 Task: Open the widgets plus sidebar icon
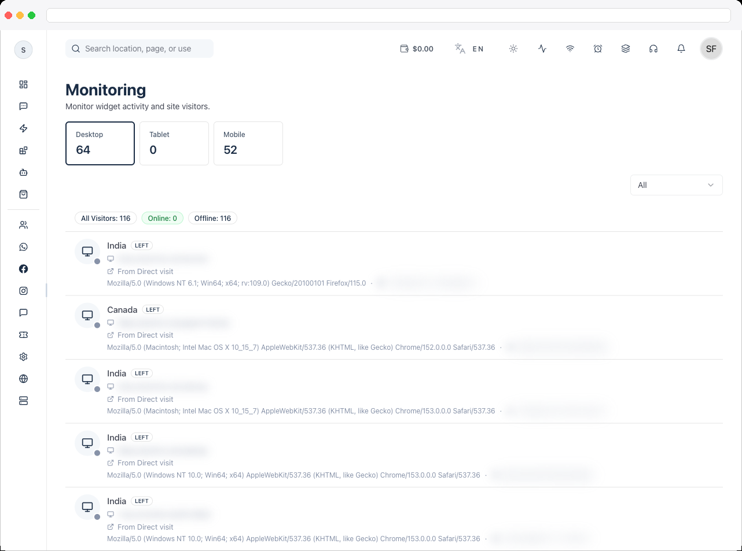[x=23, y=150]
